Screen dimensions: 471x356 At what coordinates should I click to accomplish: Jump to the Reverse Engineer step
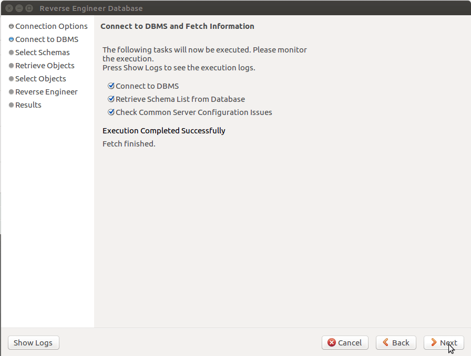46,92
